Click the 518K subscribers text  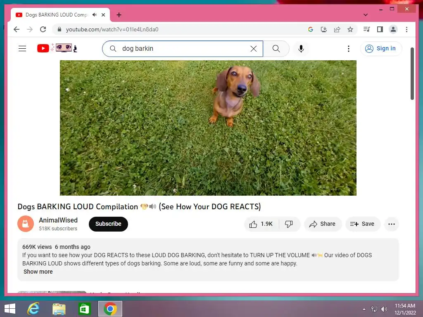58,229
